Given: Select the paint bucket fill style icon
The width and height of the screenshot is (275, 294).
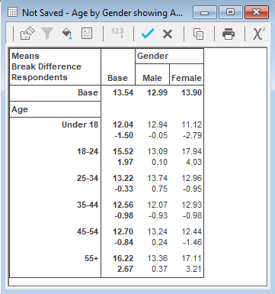Looking at the screenshot, I should tap(67, 34).
